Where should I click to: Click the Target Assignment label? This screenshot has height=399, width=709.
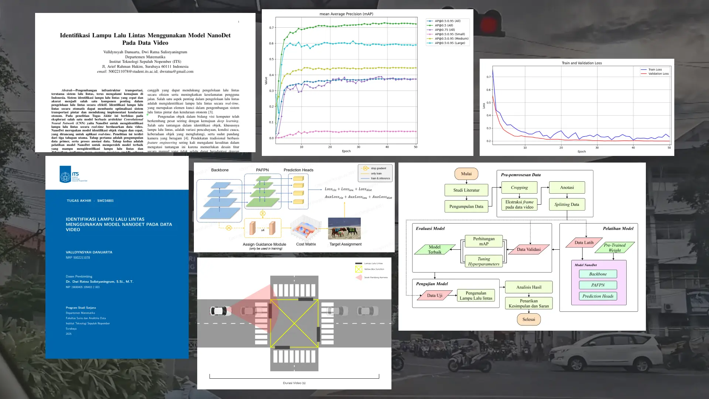(345, 244)
